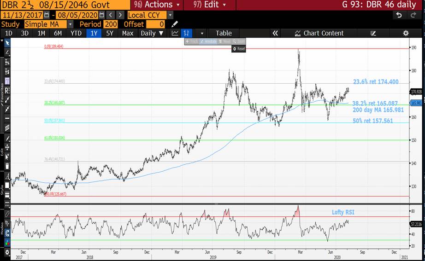Choose the dollar change measure tool
This screenshot has width=425, height=261.
click(7, 71)
